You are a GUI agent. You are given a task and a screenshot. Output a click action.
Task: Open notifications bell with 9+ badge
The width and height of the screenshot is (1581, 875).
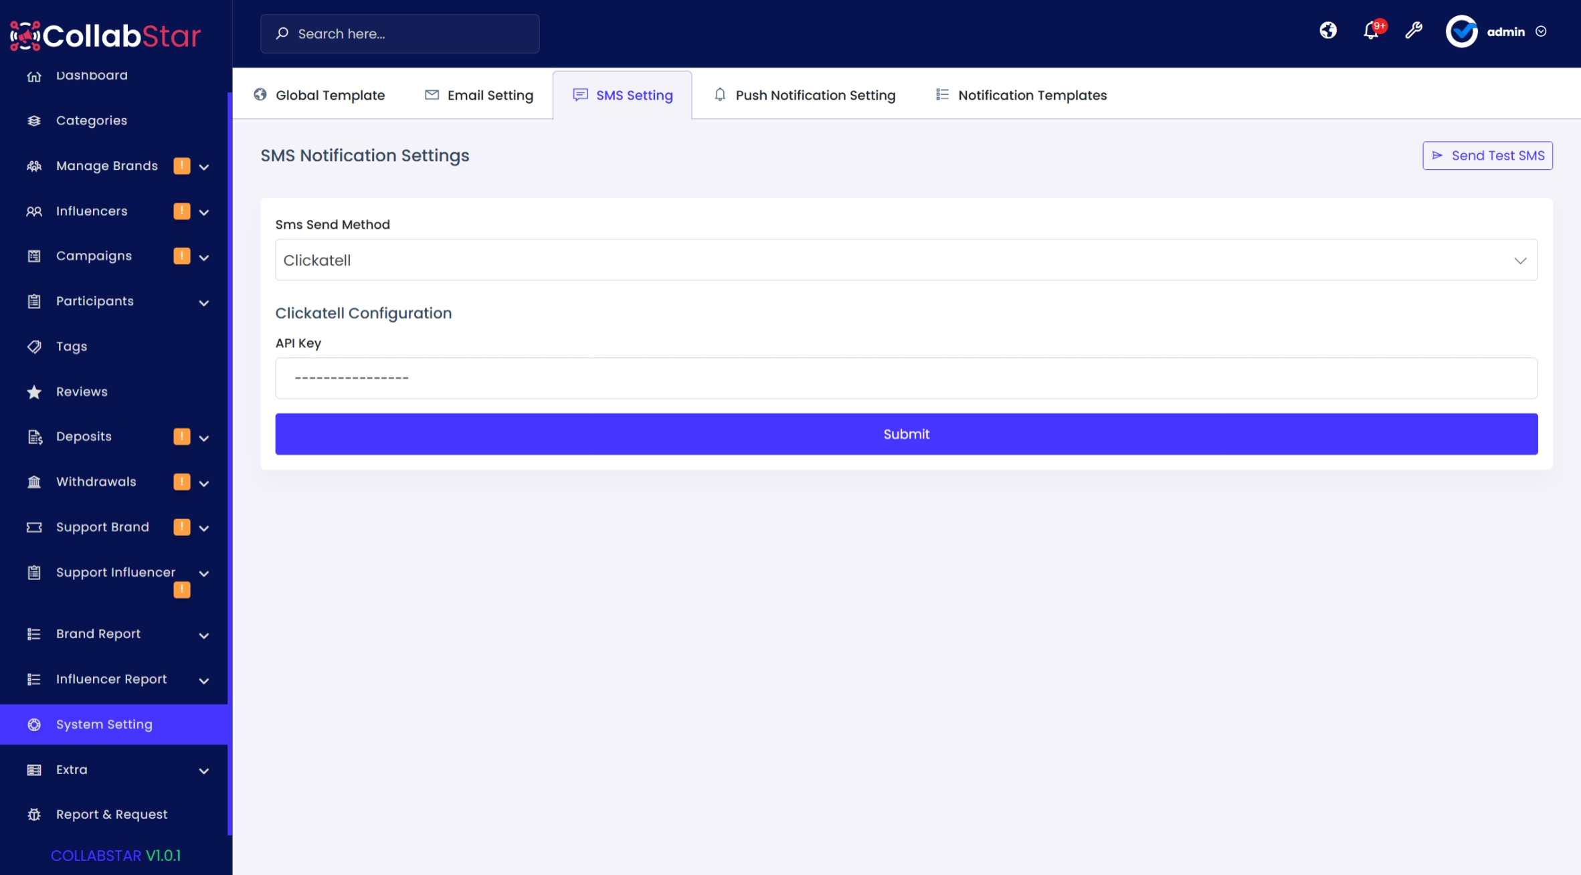[1372, 31]
